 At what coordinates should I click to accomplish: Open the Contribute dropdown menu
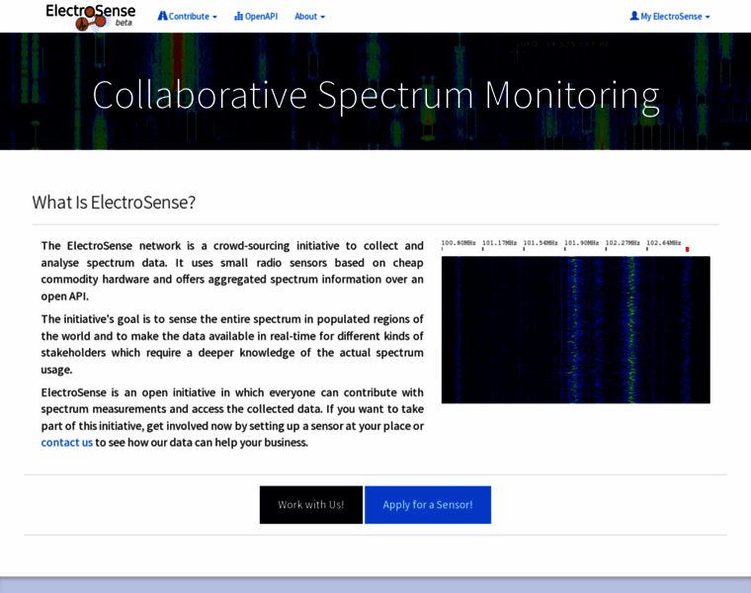[x=188, y=16]
